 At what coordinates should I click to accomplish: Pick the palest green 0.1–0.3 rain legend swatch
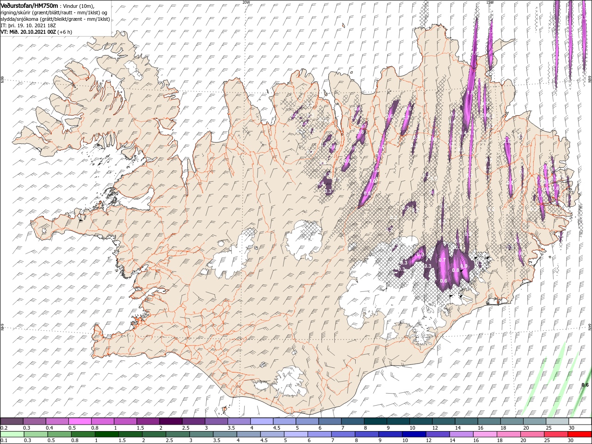(x=12, y=434)
